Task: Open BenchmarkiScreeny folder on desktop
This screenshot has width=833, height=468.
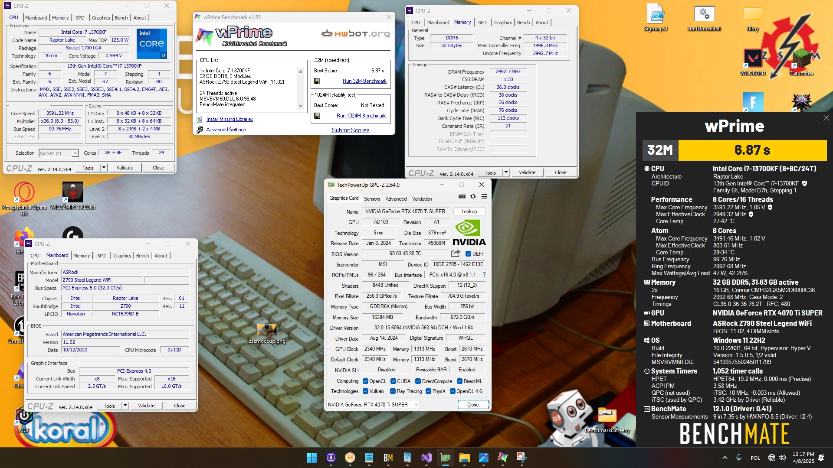Action: (x=607, y=419)
